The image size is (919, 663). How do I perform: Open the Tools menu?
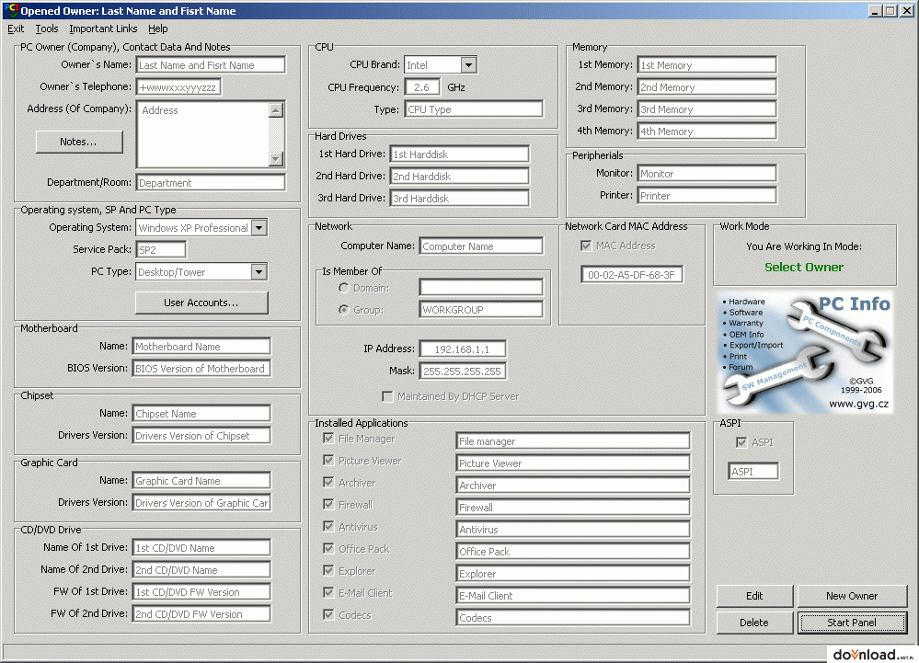[x=47, y=29]
